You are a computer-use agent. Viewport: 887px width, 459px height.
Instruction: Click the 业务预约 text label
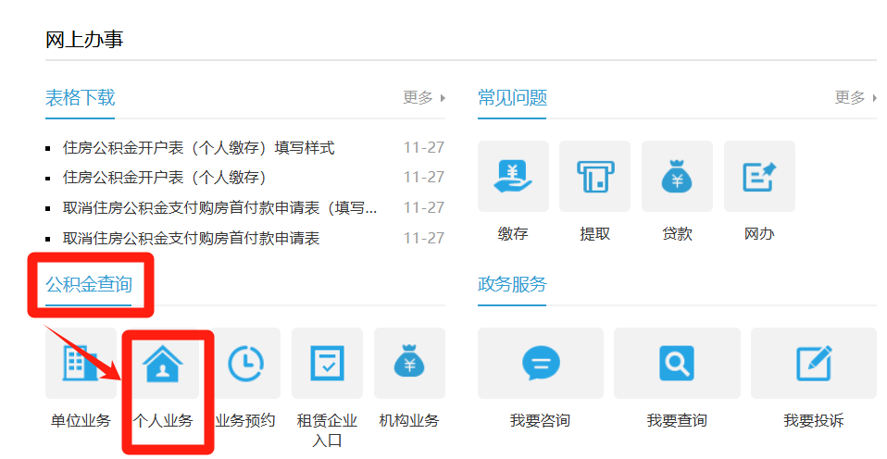245,420
